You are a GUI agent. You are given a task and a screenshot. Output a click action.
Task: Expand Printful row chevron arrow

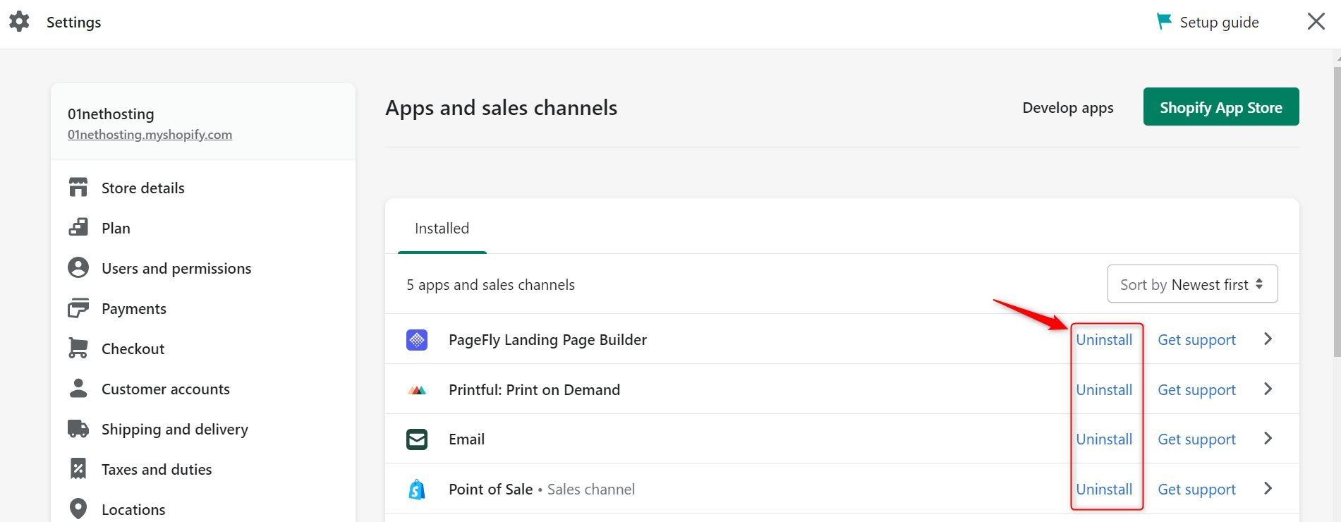[x=1268, y=389]
